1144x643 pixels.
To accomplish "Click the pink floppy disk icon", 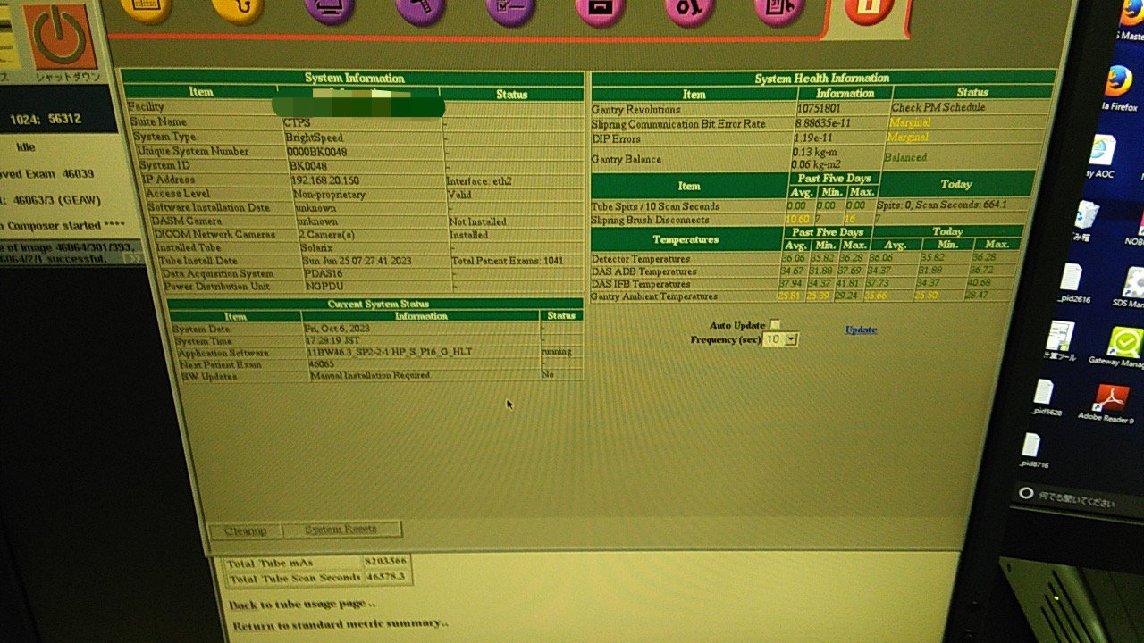I will tap(599, 7).
